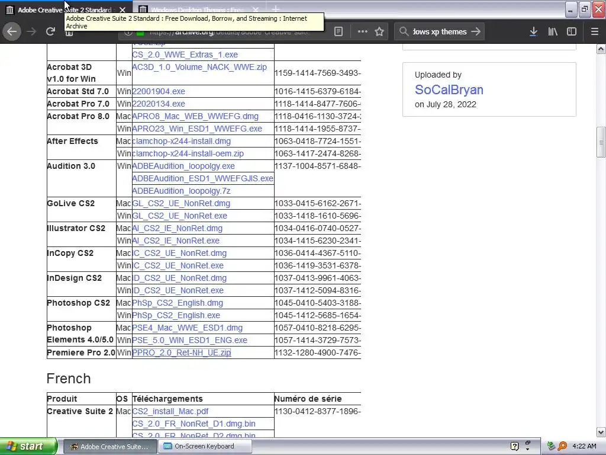Download ID_CS2_UE_NonRet.dmg
This screenshot has height=455, width=606.
(x=179, y=278)
